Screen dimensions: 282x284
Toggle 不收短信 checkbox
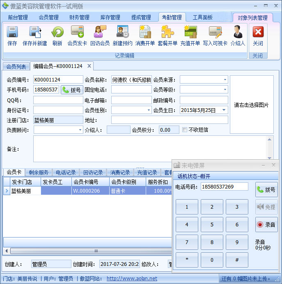(x=185, y=130)
